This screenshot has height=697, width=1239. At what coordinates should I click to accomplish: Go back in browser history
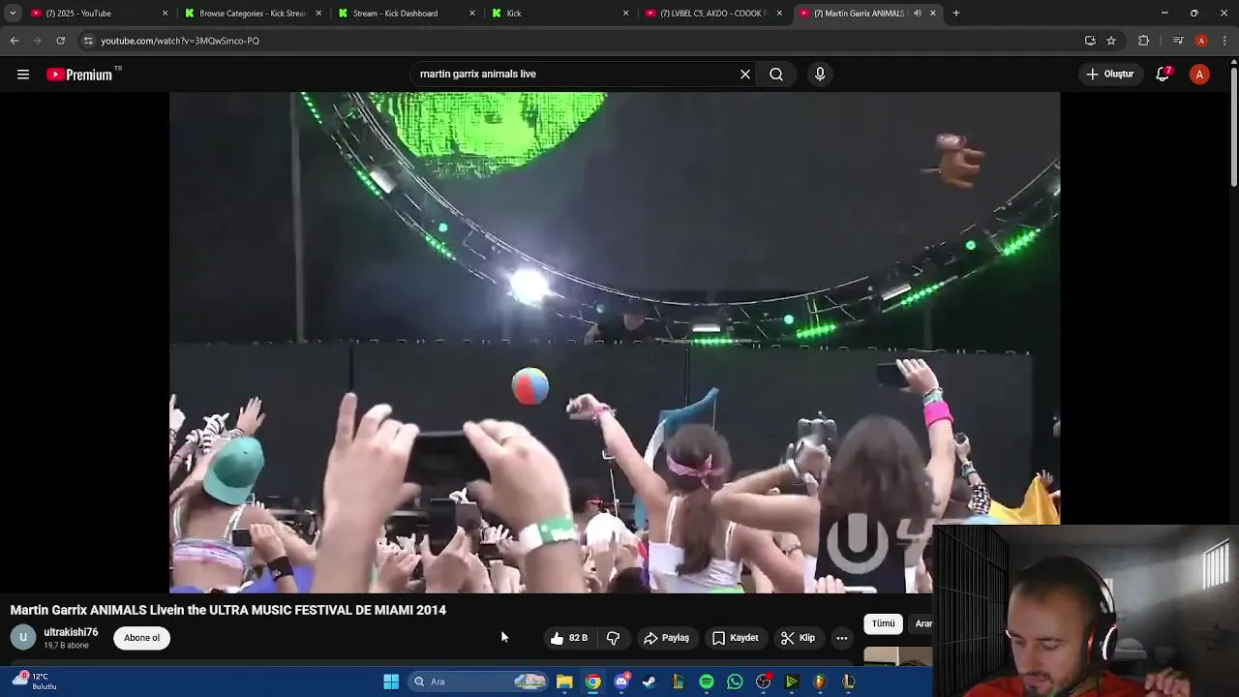15,41
